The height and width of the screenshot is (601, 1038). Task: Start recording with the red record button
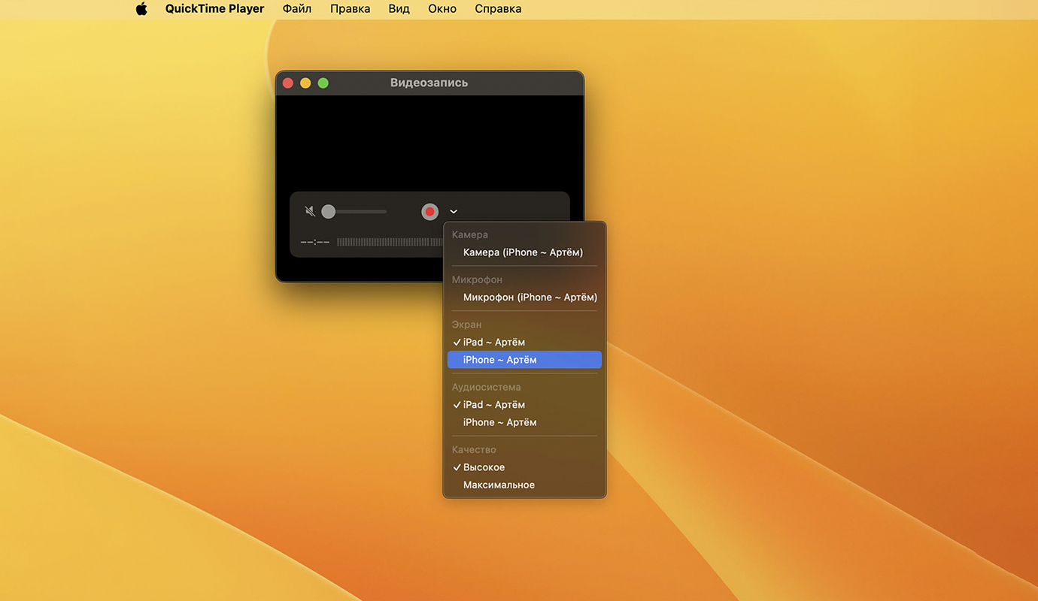[x=429, y=212]
